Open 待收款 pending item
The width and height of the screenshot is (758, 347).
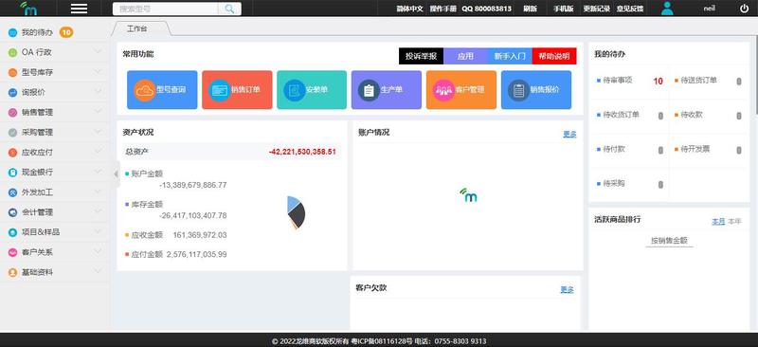coord(708,115)
